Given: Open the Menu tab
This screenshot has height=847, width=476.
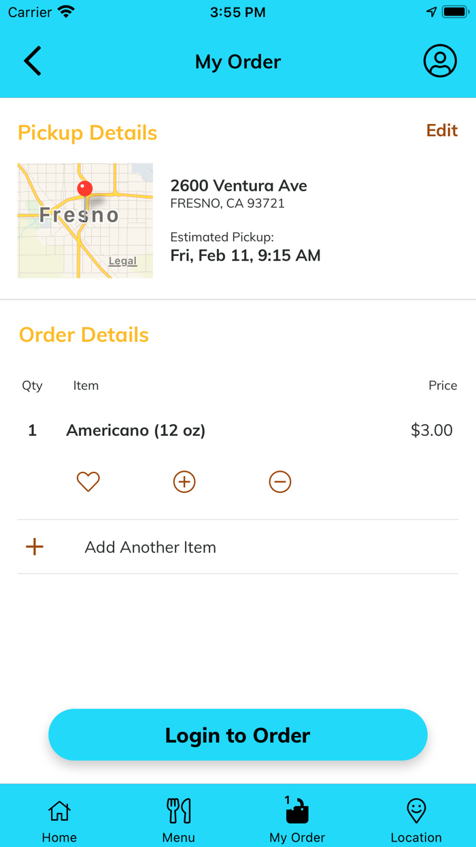Looking at the screenshot, I should tap(179, 820).
